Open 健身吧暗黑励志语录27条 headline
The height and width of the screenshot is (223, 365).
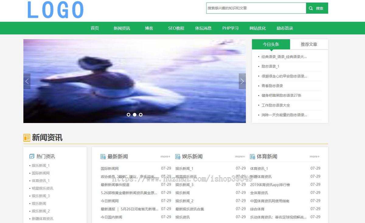(x=281, y=95)
